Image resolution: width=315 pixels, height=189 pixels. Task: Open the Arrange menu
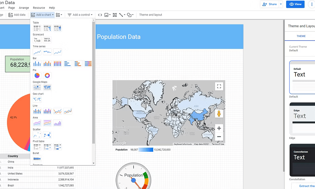(x=24, y=8)
